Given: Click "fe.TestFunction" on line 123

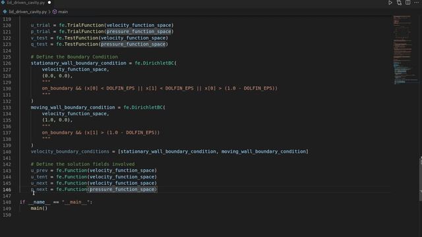Looking at the screenshot, I should click(x=77, y=44).
